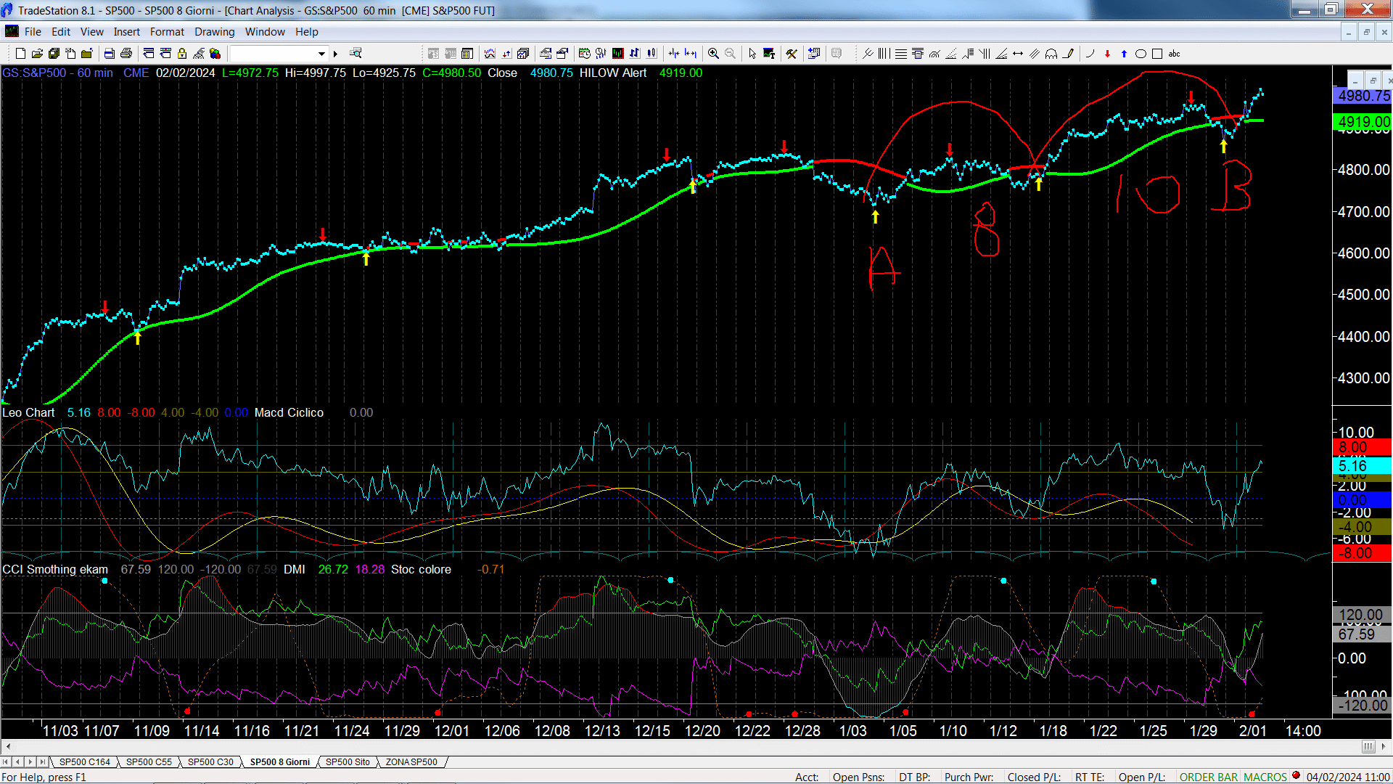1393x784 pixels.
Task: Select the arc drawing tool
Action: [x=1090, y=54]
